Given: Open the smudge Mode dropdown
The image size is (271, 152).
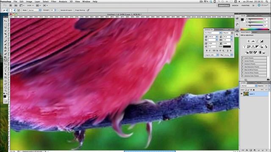Looking at the screenshot, I should [x=34, y=10].
